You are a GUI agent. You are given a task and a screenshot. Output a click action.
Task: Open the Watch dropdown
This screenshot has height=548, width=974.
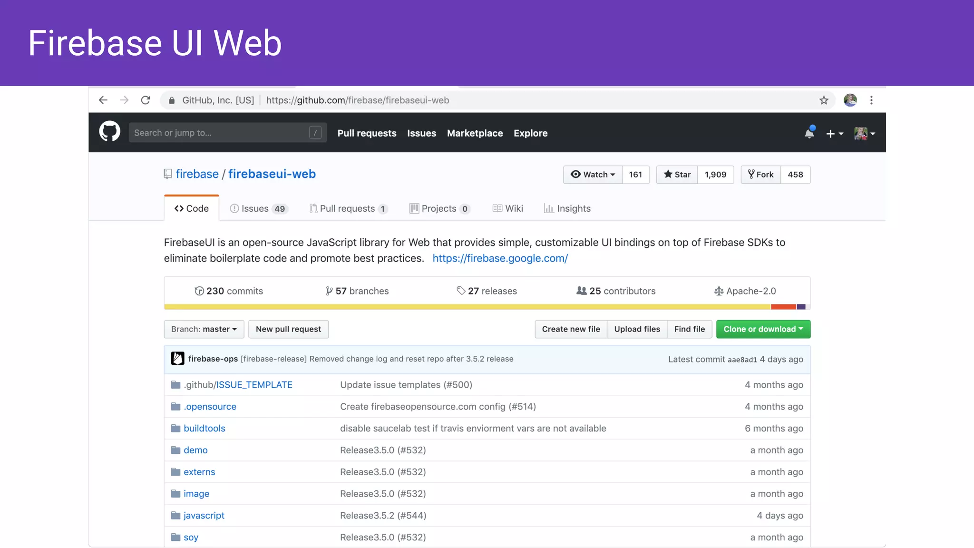click(x=593, y=175)
